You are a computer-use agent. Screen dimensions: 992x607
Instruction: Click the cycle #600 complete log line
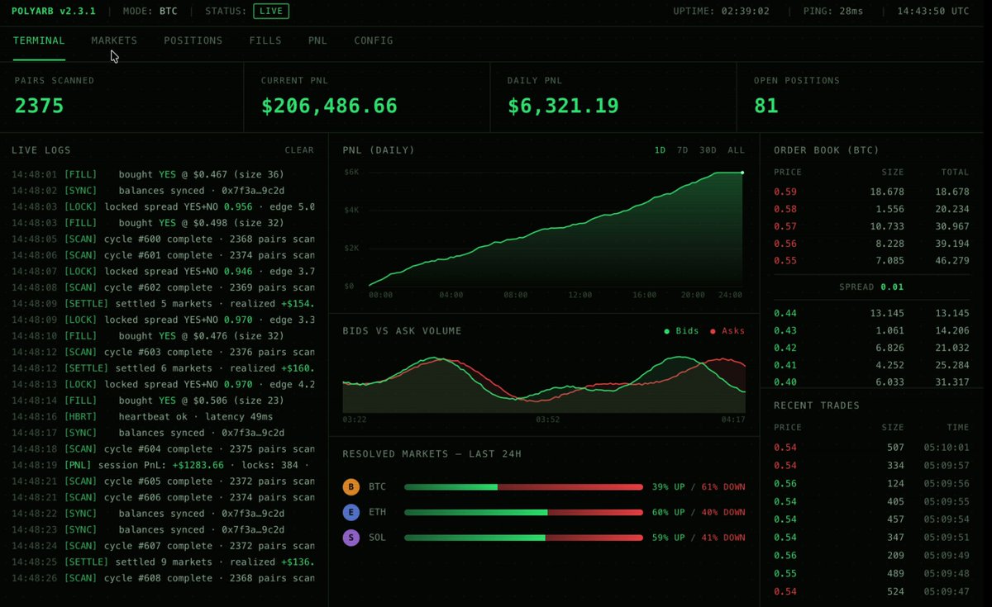tap(163, 239)
